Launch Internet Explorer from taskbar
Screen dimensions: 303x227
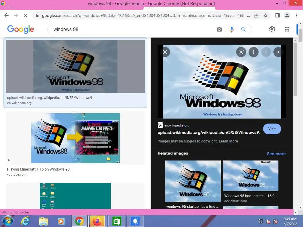(25, 221)
